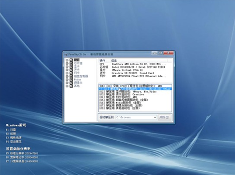
Task: Uncheck the 磁盘控制器 checkbox
Action: (71, 76)
